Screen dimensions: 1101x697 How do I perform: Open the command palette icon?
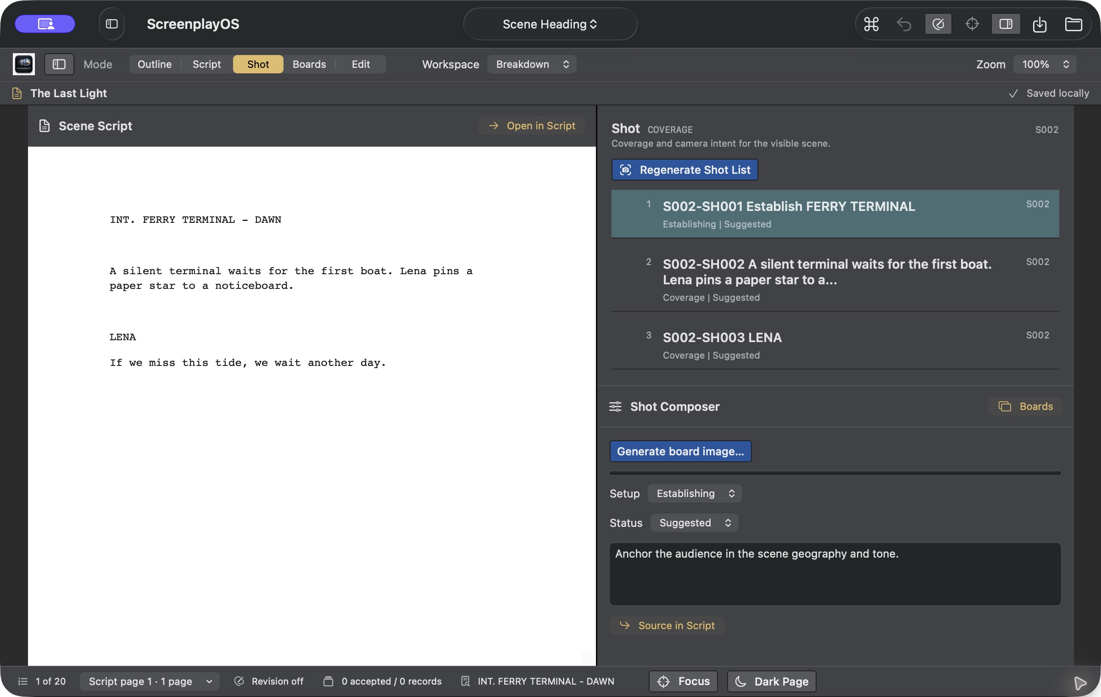[871, 24]
